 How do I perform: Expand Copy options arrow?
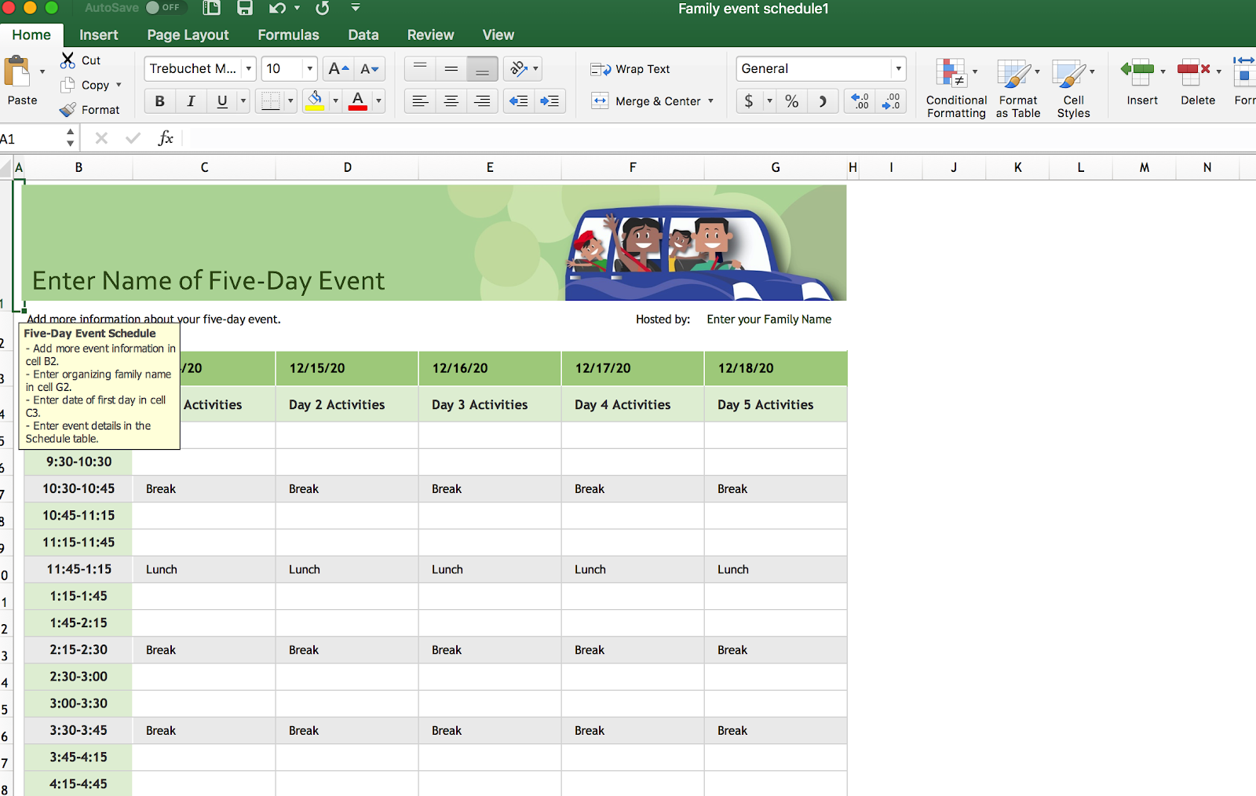click(x=119, y=85)
